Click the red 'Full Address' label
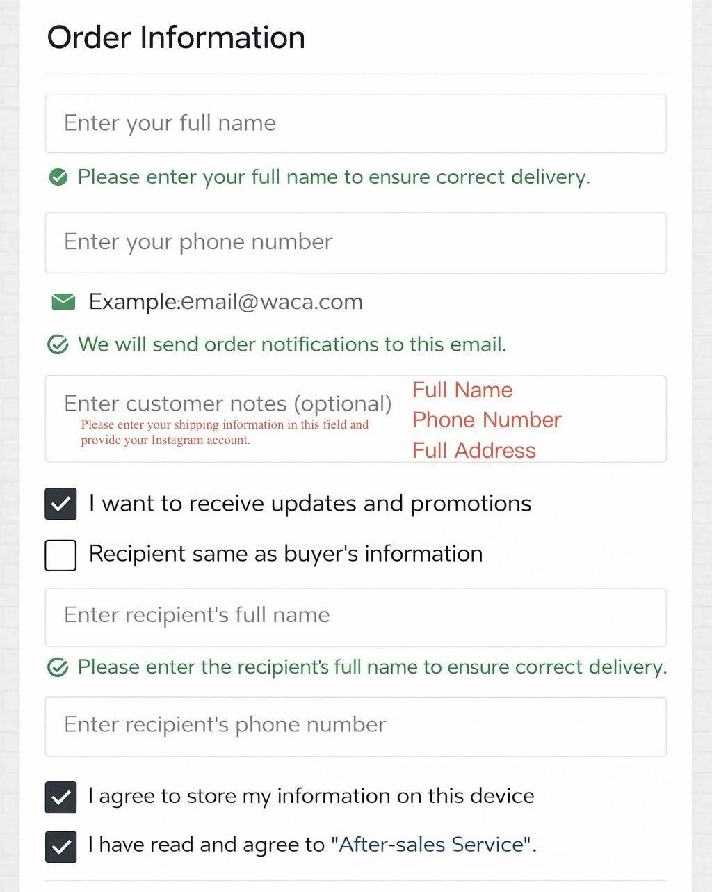This screenshot has width=712, height=892. click(474, 450)
